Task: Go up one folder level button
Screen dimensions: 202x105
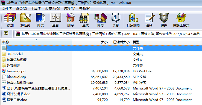Action: [x=6, y=33]
